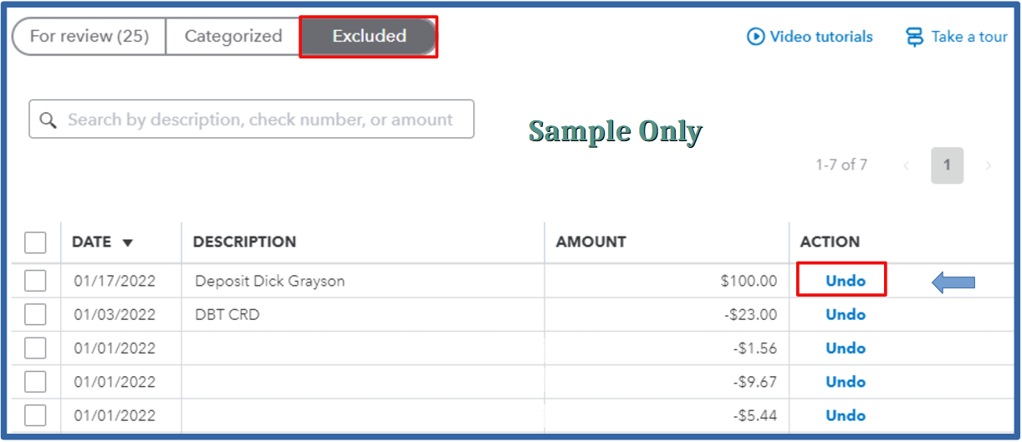Check the box for the -$9.67 transaction
The width and height of the screenshot is (1022, 442).
tap(35, 382)
